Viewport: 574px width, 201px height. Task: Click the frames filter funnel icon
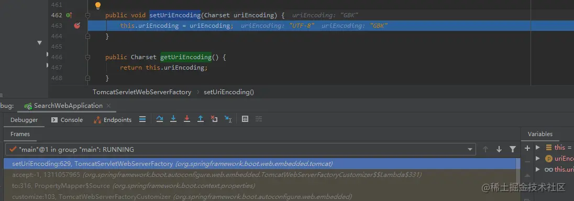point(513,149)
